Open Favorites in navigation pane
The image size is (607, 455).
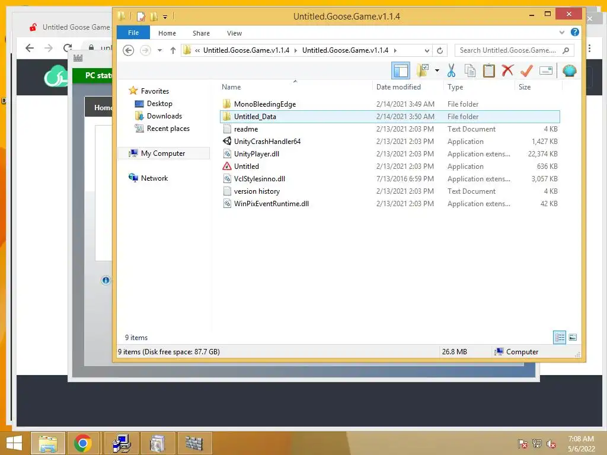(x=155, y=91)
